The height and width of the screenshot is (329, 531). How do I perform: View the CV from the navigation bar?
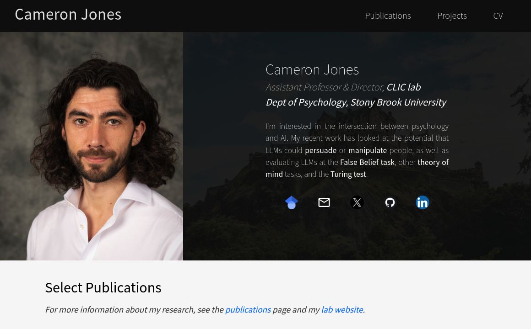pyautogui.click(x=498, y=15)
